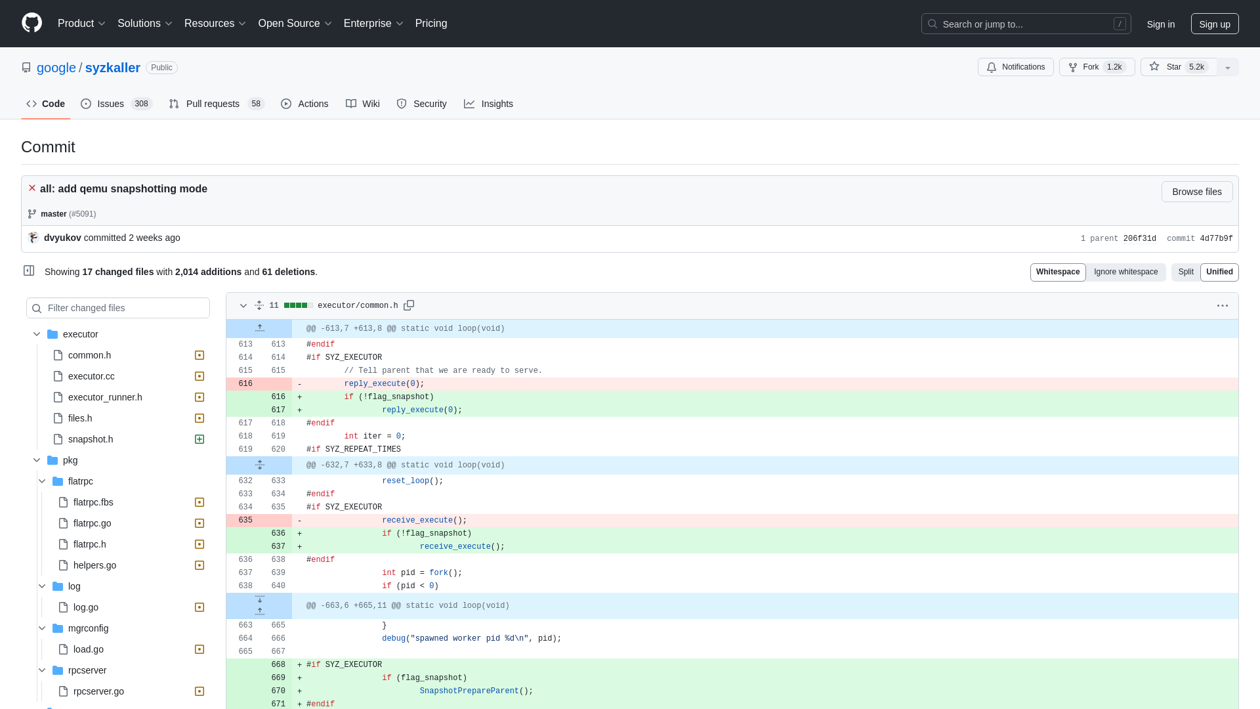Collapse the mgrconfig folder
This screenshot has height=709, width=1260.
click(x=42, y=628)
